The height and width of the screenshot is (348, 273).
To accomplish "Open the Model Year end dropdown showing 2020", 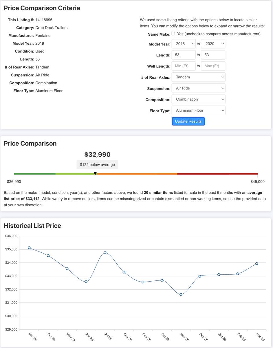I will point(213,44).
